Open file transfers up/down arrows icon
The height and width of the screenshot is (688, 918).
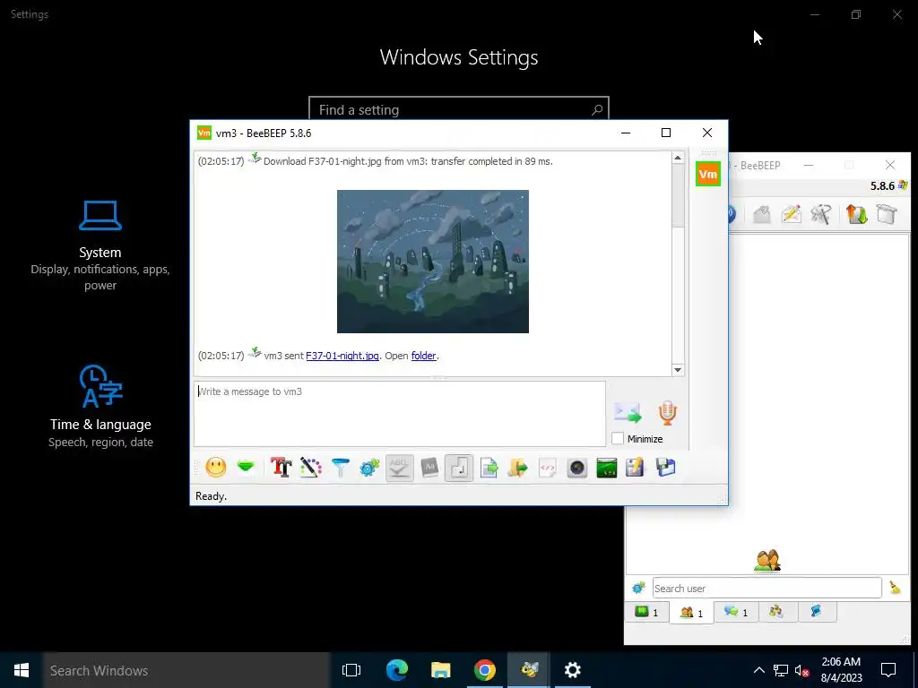(x=856, y=214)
